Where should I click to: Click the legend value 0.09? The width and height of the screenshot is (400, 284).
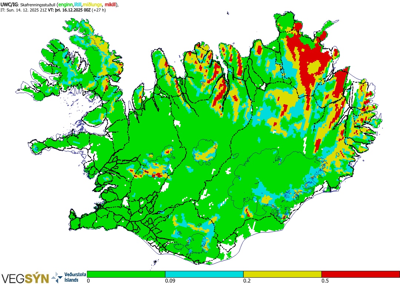pos(169,281)
